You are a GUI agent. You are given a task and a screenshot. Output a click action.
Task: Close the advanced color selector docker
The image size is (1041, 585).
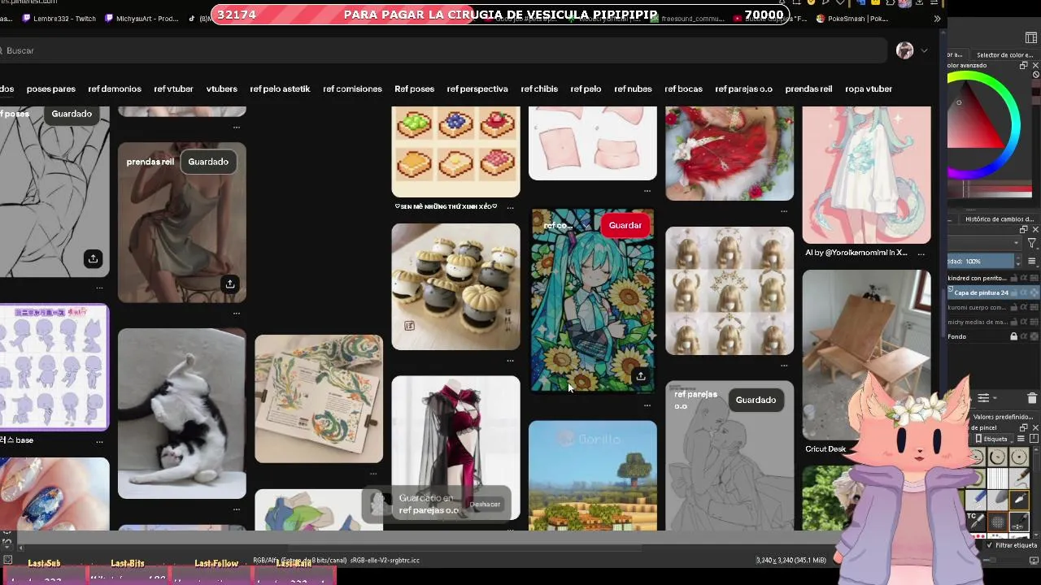tap(1035, 66)
